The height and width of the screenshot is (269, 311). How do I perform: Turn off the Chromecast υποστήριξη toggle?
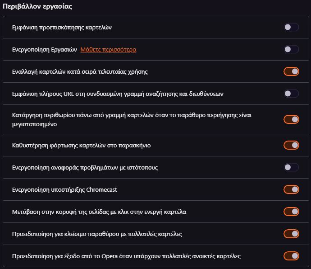coord(291,189)
